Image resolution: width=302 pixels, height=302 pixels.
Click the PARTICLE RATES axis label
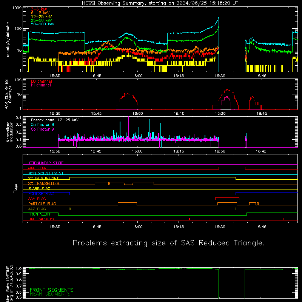[x=8, y=94]
